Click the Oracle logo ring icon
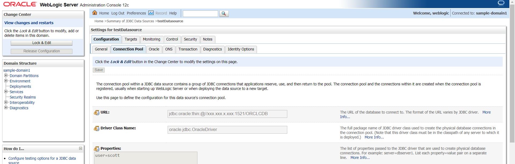Screen dimensions: 515x164 pyautogui.click(x=501, y=3)
